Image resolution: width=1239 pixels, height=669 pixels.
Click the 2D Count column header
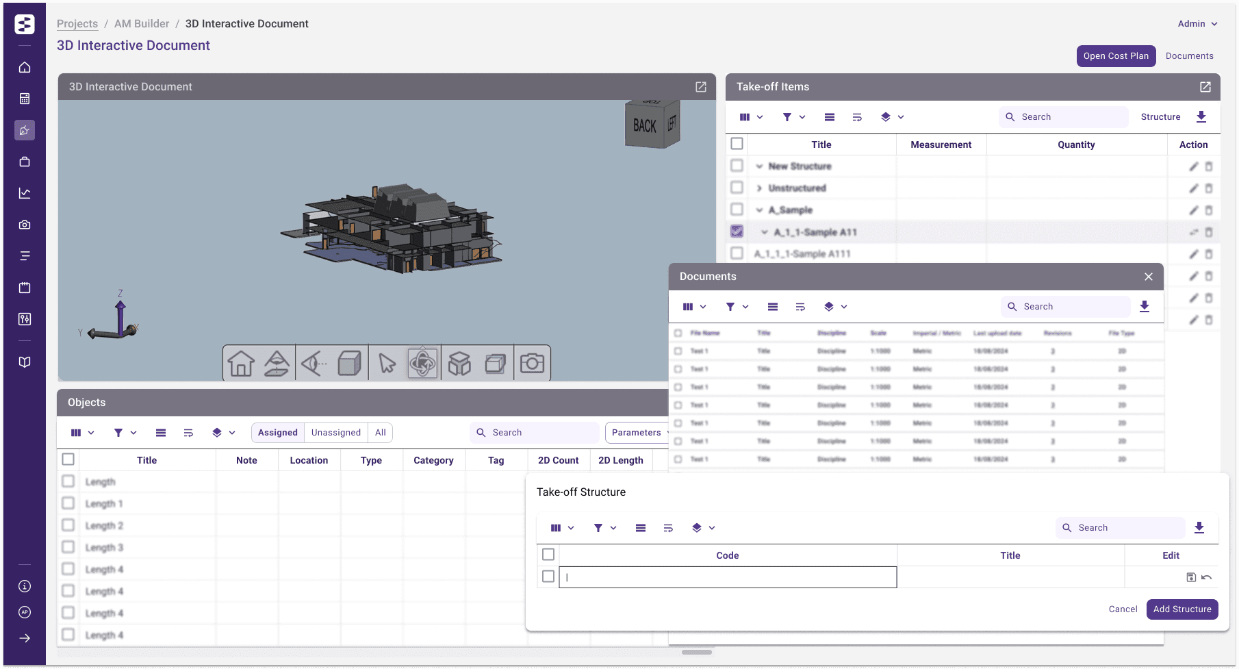point(558,460)
